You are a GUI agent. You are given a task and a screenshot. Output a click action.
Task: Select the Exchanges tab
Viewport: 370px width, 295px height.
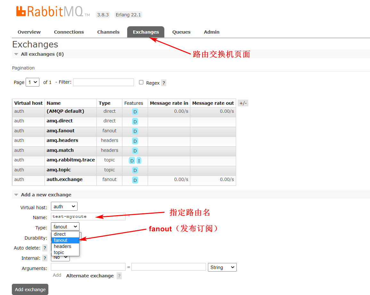[x=146, y=32]
